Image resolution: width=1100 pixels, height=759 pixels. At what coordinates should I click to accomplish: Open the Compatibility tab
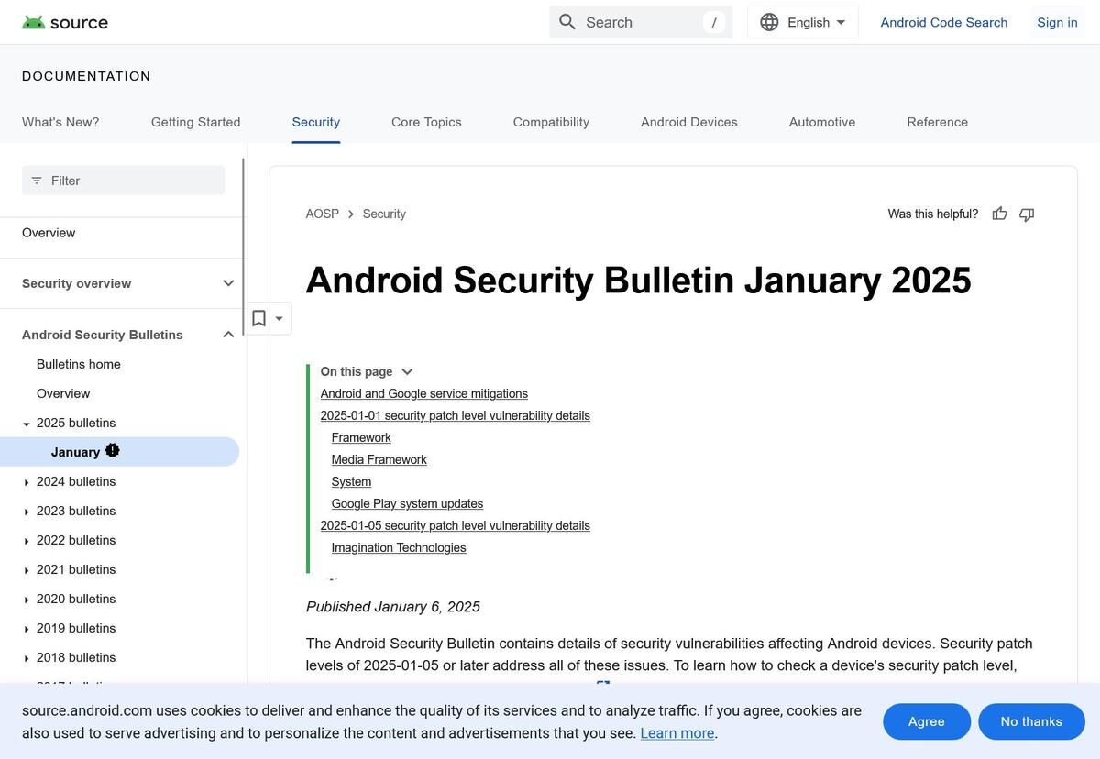tap(551, 122)
